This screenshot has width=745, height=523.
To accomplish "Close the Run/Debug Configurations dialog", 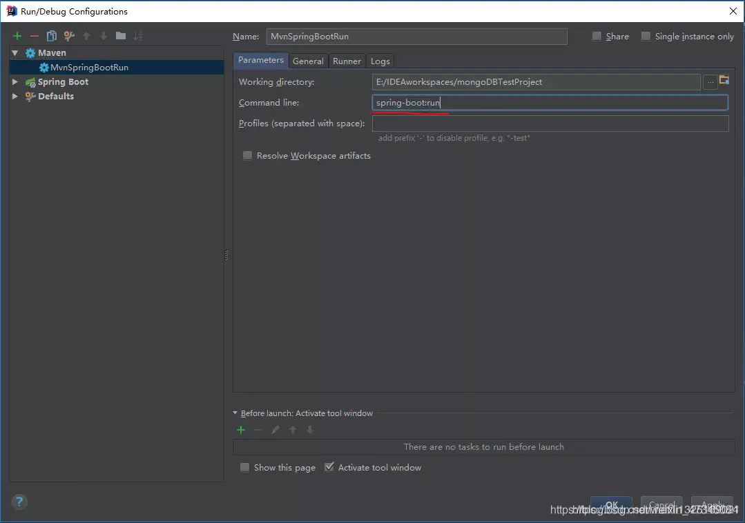I will tap(733, 12).
